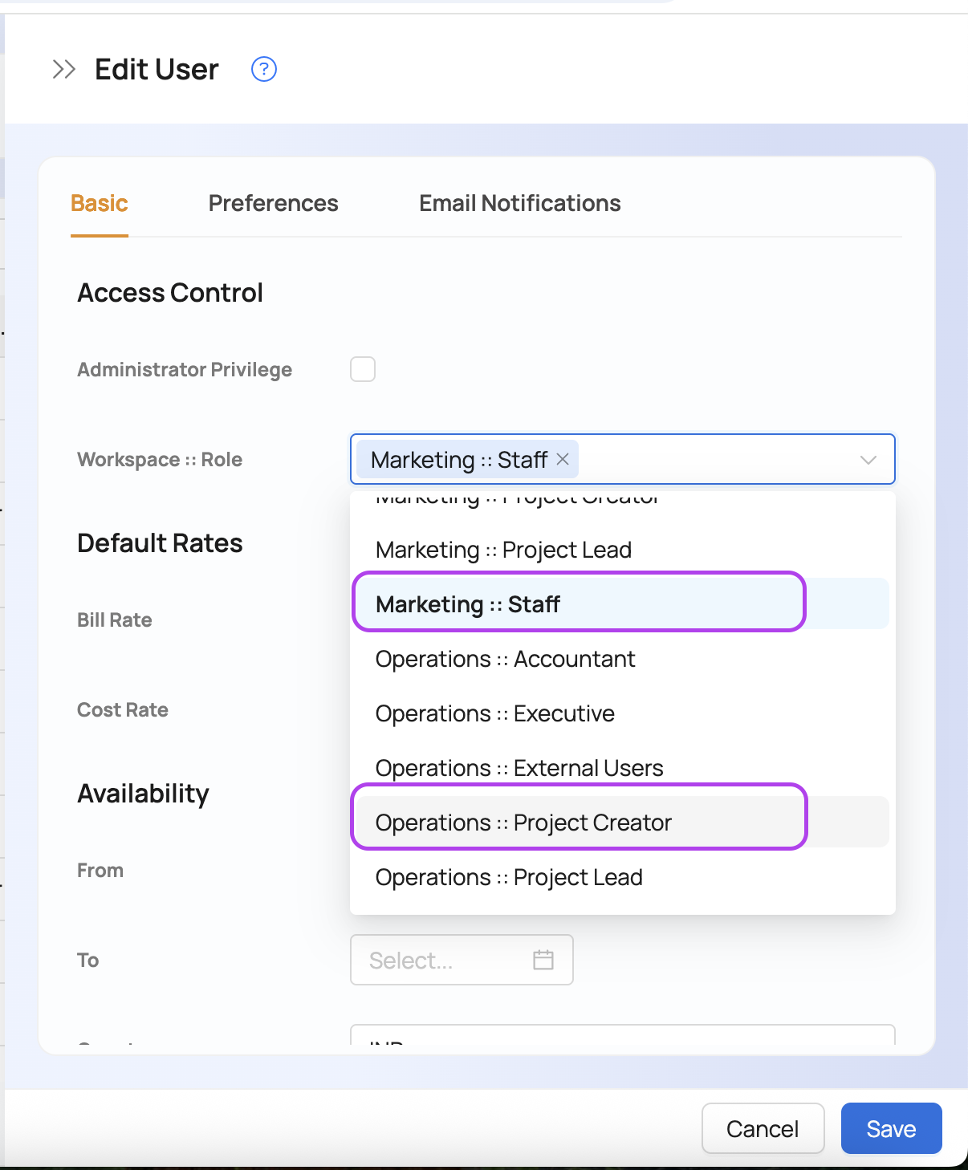This screenshot has height=1170, width=968.
Task: Click the Cancel button
Action: tap(763, 1128)
